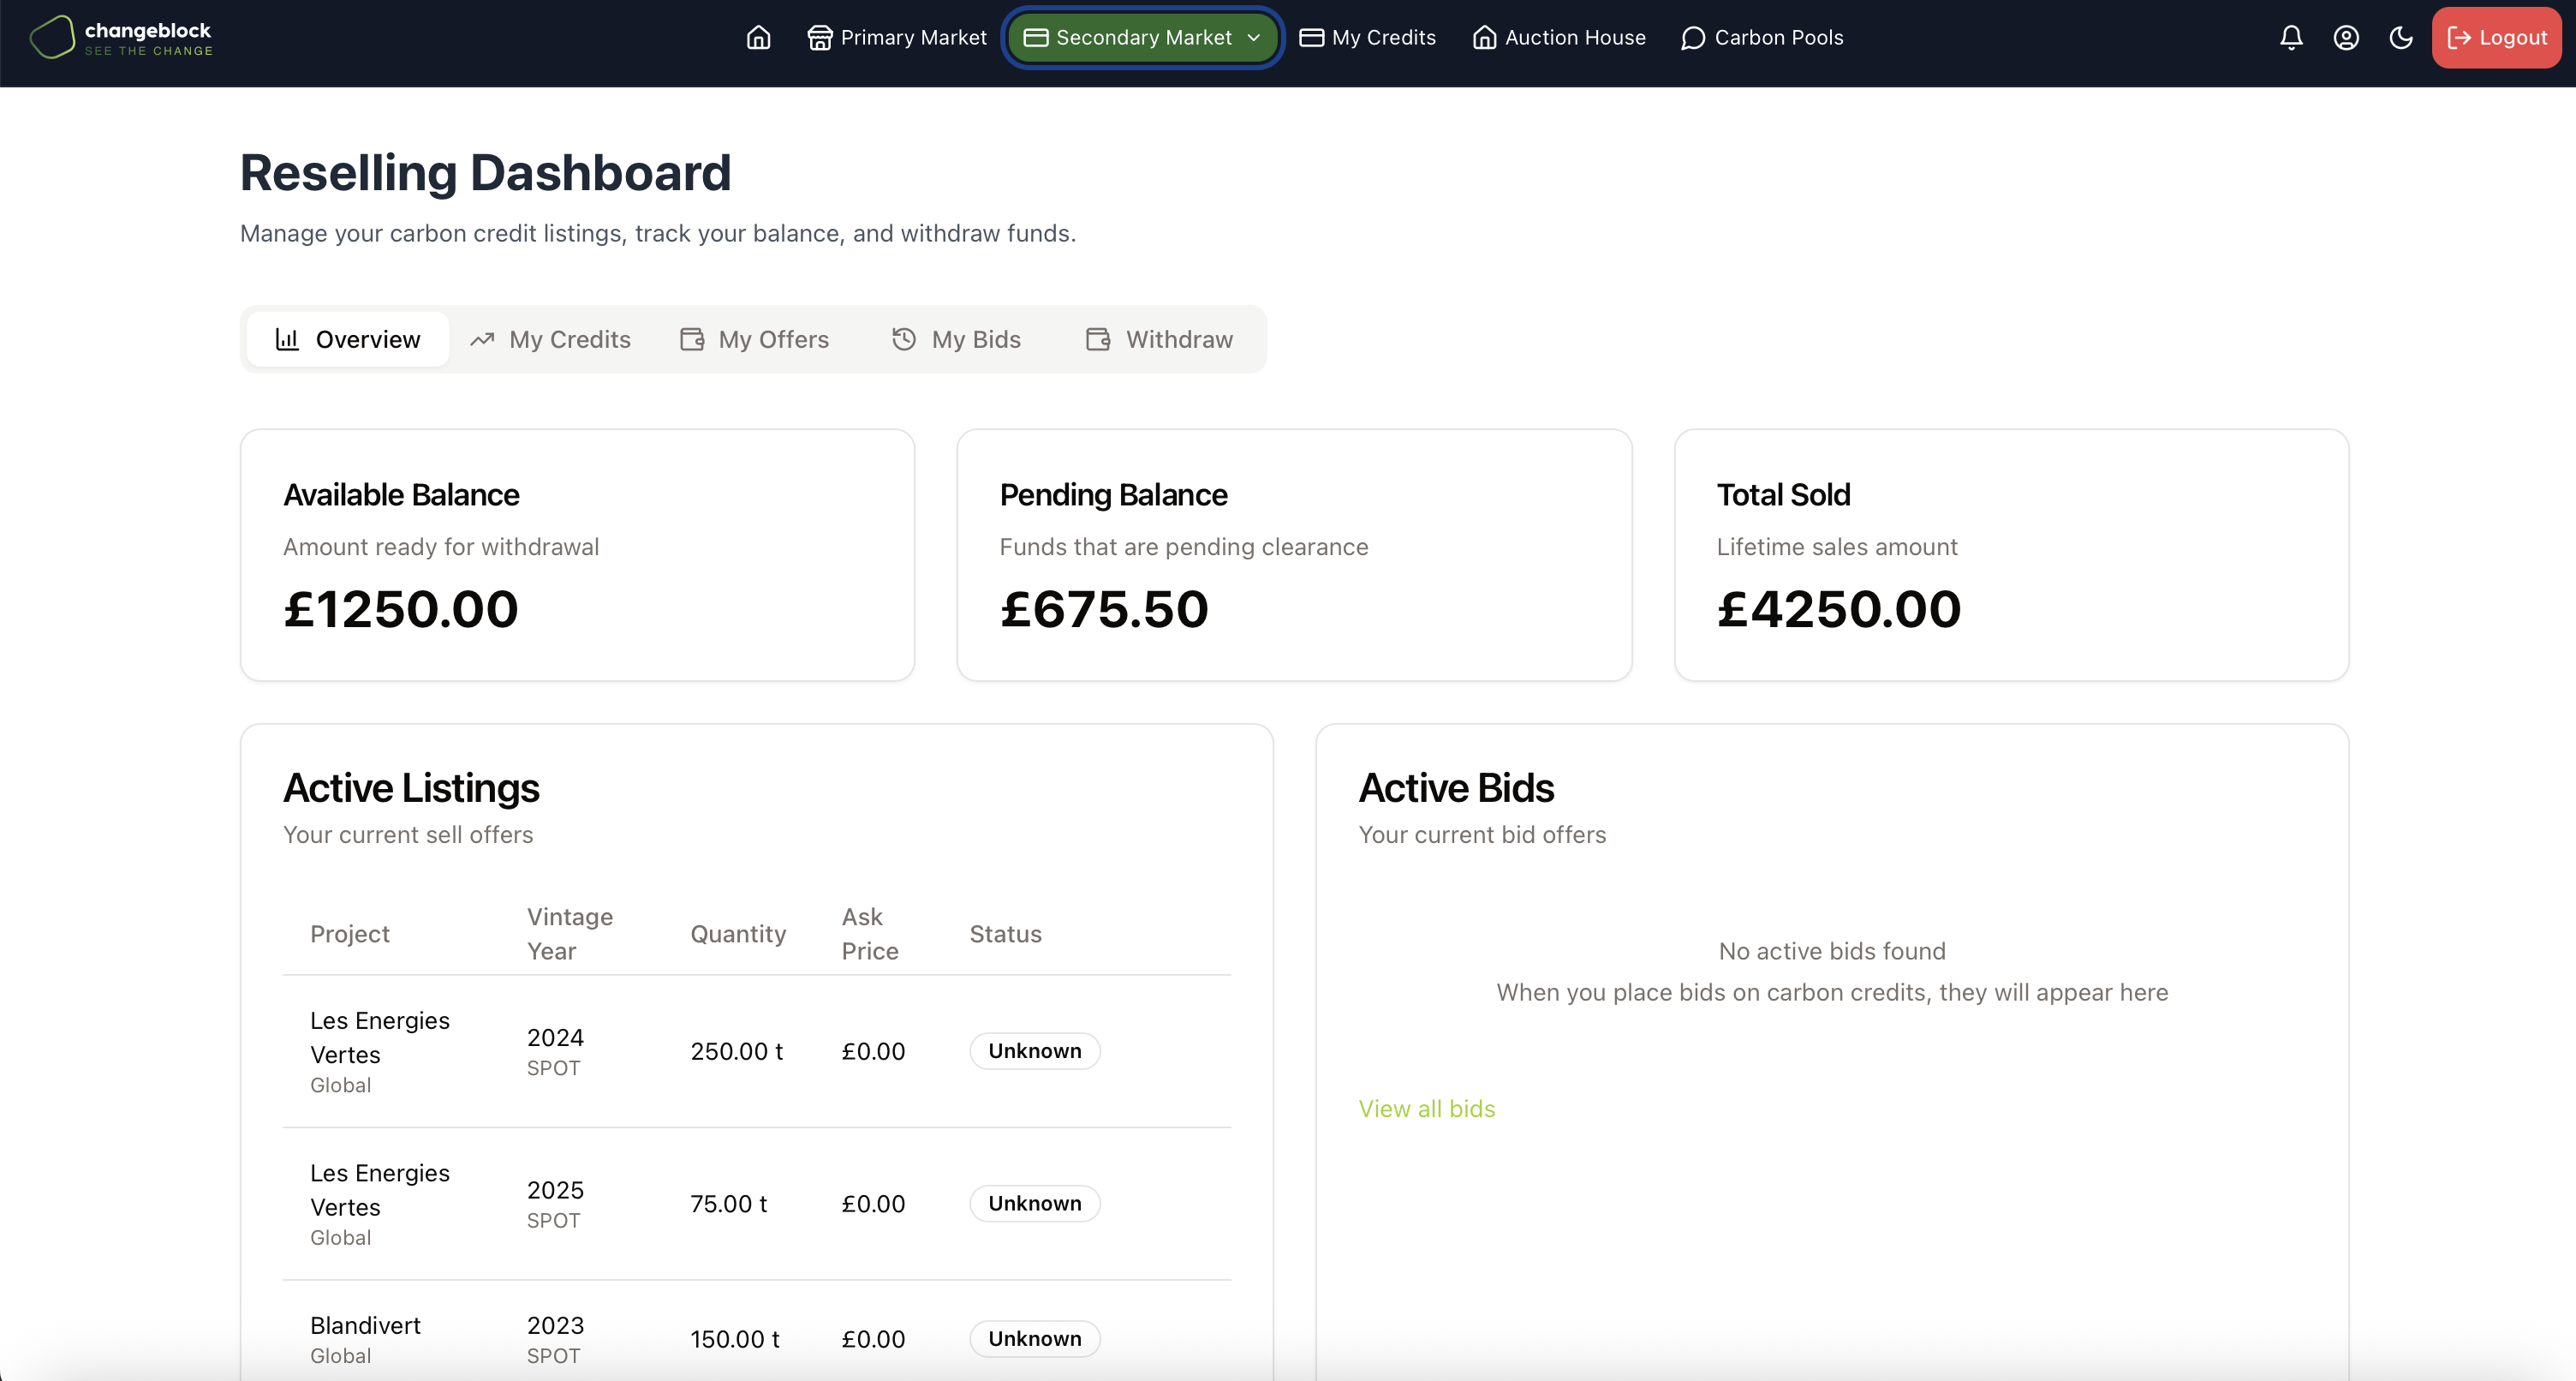Switch to the Withdraw tab
Viewport: 2576px width, 1381px height.
(1160, 339)
